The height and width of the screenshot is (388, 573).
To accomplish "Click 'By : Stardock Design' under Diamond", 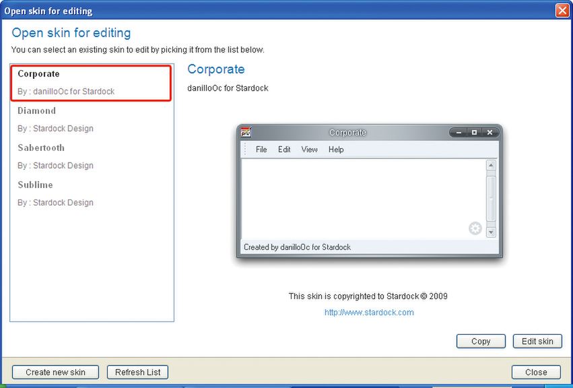I will [55, 129].
